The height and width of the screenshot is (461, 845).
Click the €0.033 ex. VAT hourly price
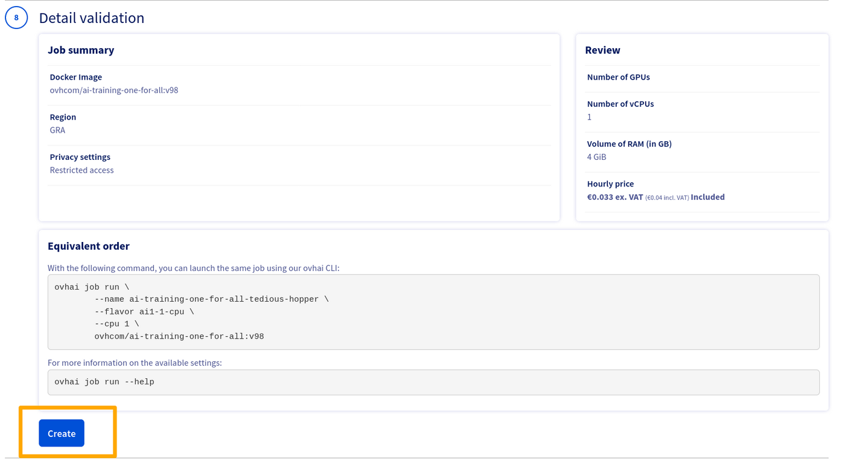(x=614, y=197)
